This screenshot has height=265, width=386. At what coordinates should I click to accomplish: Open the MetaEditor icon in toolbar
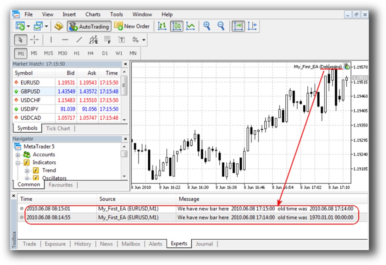coord(59,26)
